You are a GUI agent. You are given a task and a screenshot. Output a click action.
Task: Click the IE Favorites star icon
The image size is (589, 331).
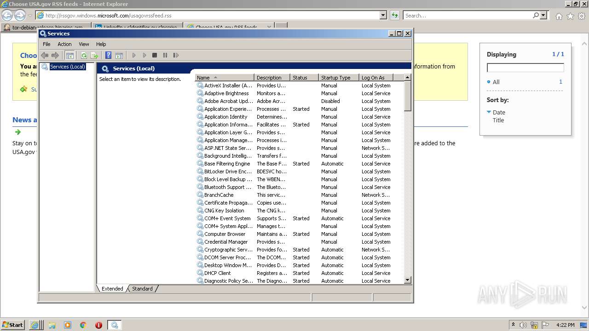pyautogui.click(x=570, y=16)
